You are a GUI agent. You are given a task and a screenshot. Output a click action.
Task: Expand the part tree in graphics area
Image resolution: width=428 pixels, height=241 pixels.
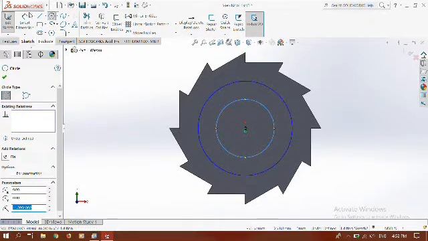pyautogui.click(x=66, y=50)
